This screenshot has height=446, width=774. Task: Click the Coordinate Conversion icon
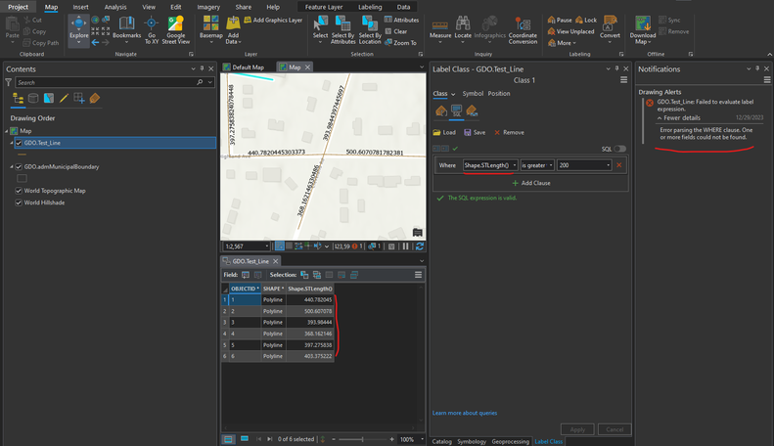click(x=523, y=26)
